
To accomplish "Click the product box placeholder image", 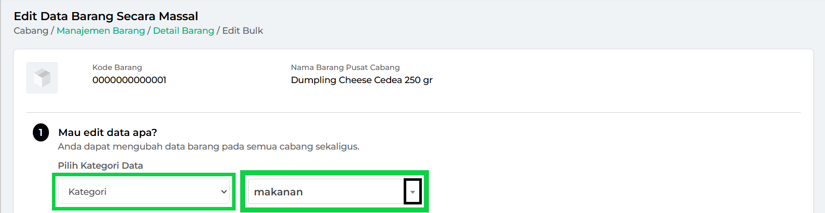I will coord(42,78).
